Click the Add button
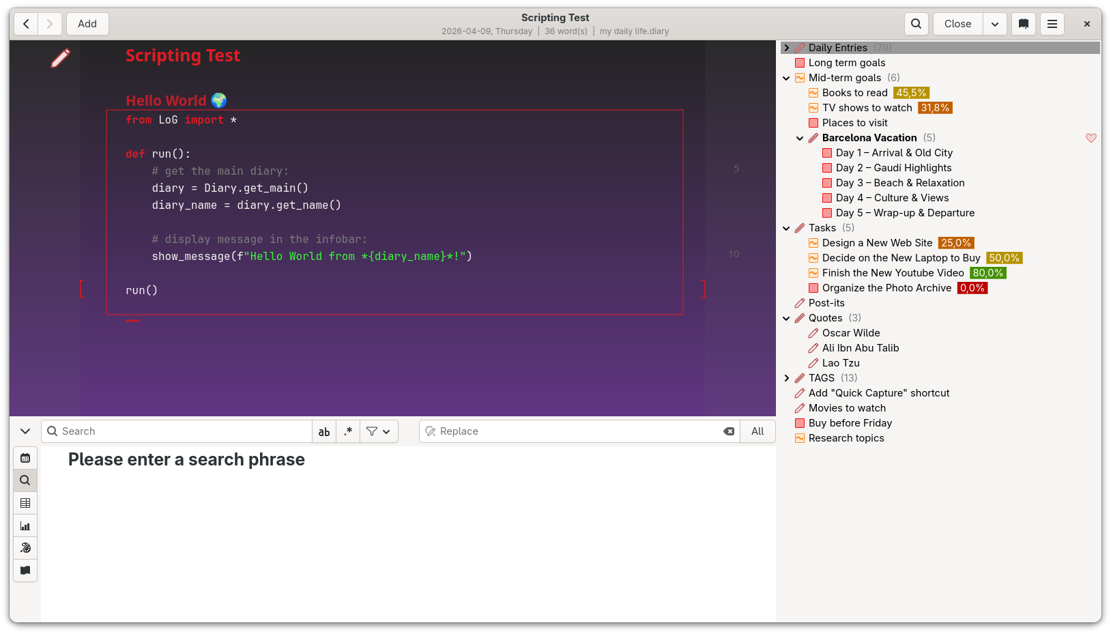This screenshot has width=1111, height=634. coord(87,24)
